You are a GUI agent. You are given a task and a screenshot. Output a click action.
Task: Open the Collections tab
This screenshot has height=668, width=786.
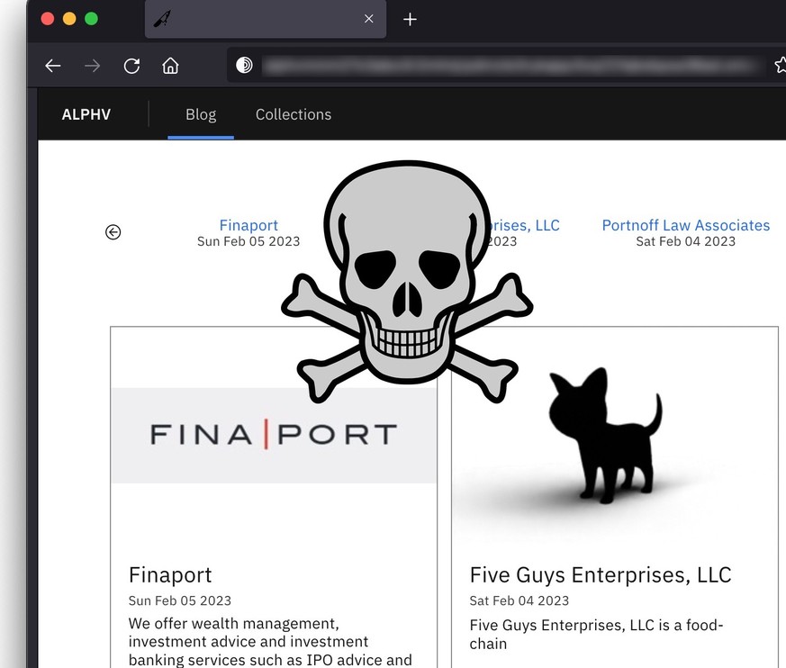point(294,114)
